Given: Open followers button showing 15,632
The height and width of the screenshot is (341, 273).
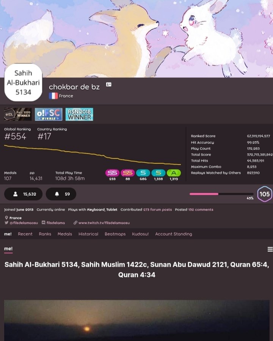Looking at the screenshot, I should [x=23, y=194].
